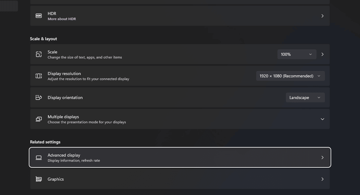Click the Advanced display right chevron
This screenshot has width=360, height=195.
322,157
